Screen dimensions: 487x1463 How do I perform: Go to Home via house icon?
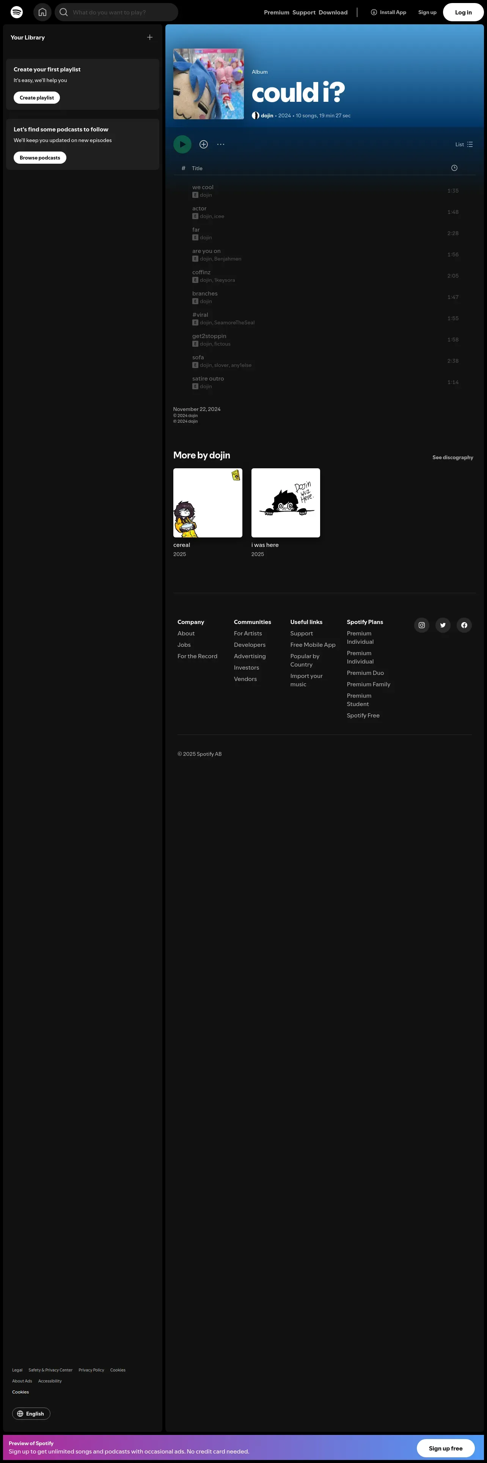[42, 12]
